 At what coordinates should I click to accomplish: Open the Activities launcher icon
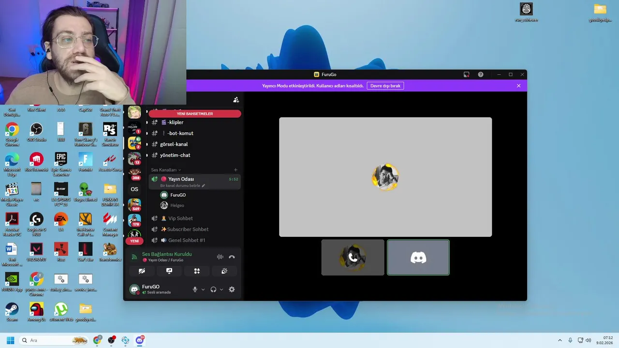tap(197, 271)
